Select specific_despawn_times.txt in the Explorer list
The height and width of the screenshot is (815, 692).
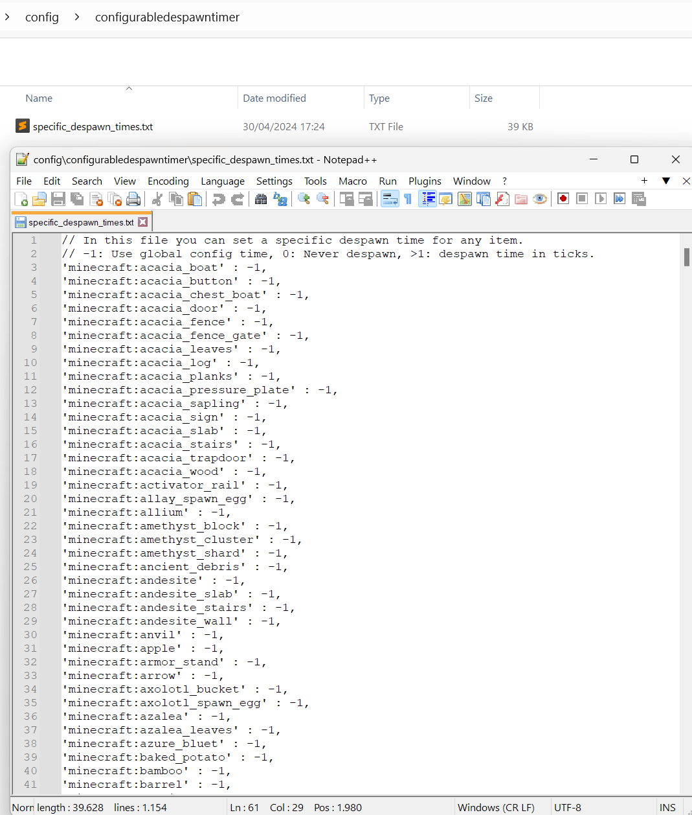93,127
